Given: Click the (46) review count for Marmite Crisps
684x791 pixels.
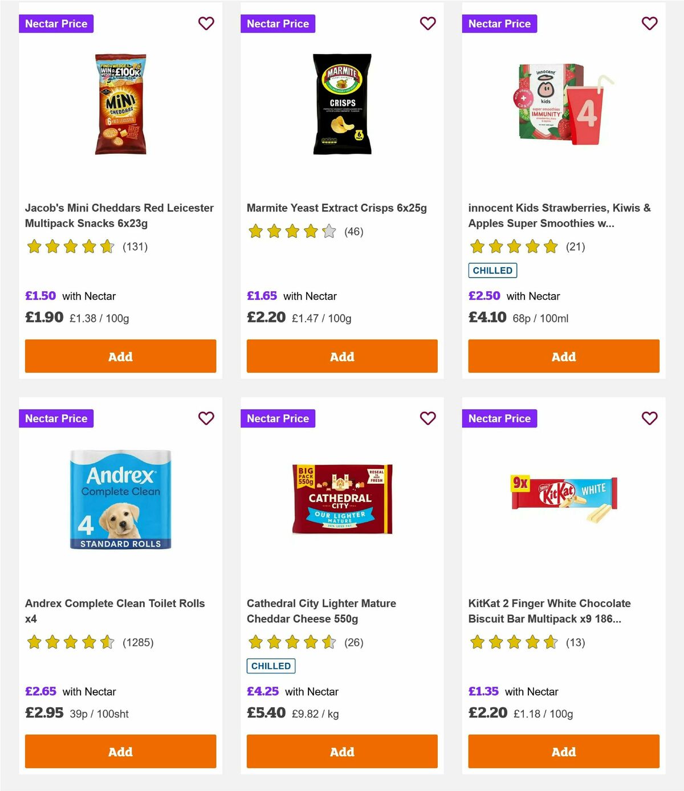Looking at the screenshot, I should 353,231.
